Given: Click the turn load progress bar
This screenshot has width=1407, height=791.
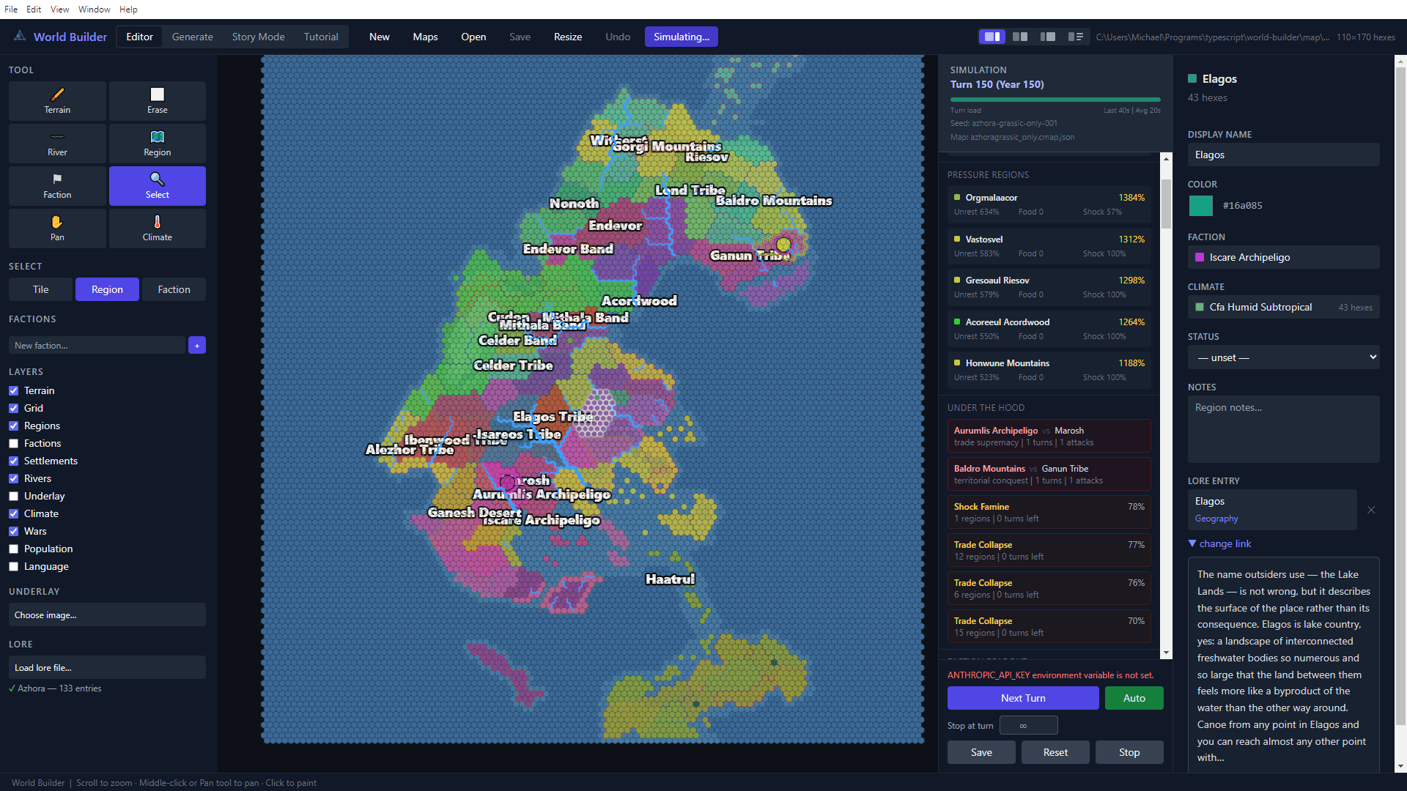Looking at the screenshot, I should 1055,99.
